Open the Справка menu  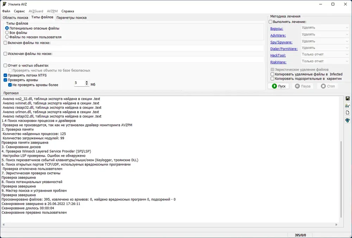pyautogui.click(x=68, y=11)
